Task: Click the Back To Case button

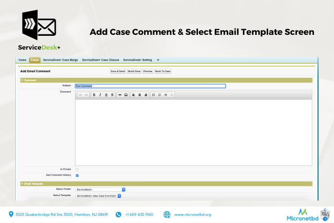Action: pos(163,71)
